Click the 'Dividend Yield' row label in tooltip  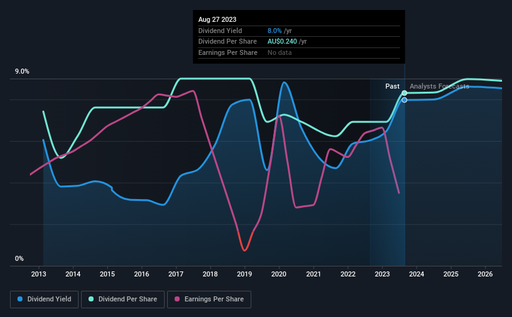coord(220,31)
